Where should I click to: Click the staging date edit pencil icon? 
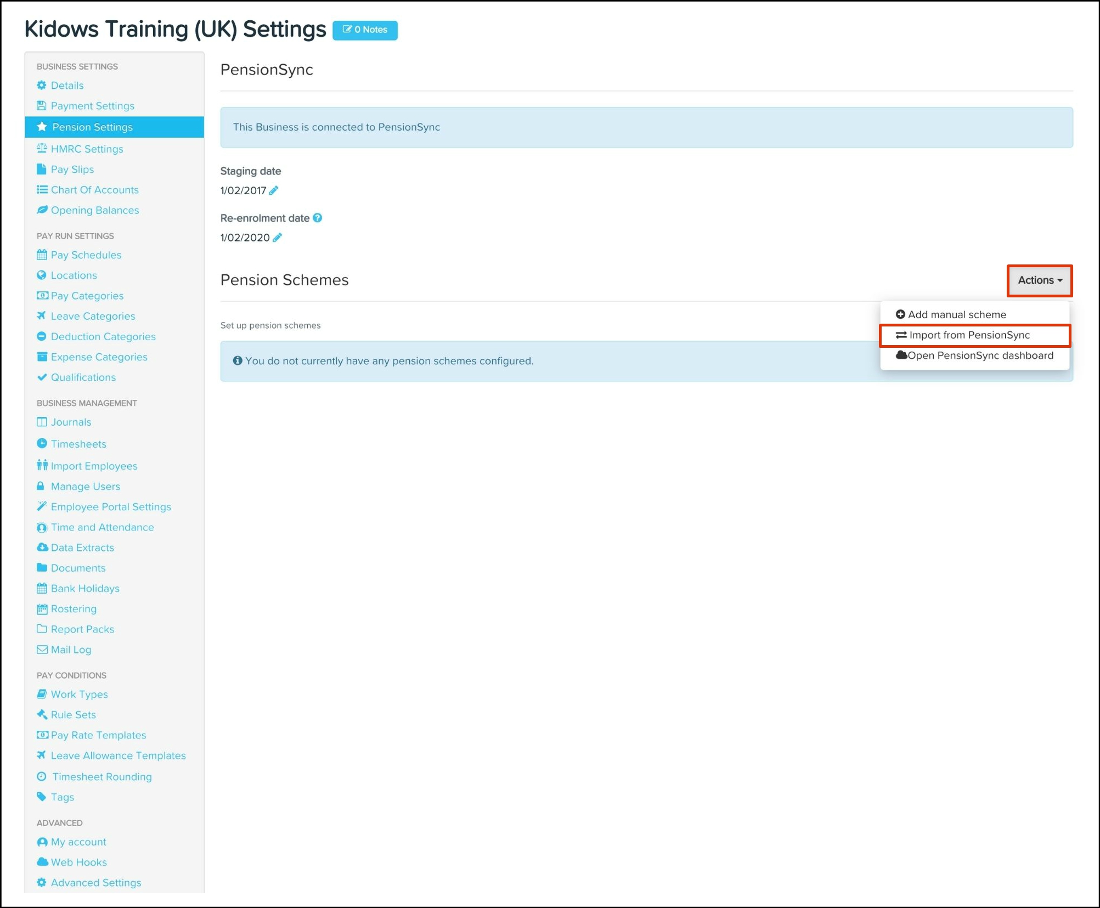(274, 190)
